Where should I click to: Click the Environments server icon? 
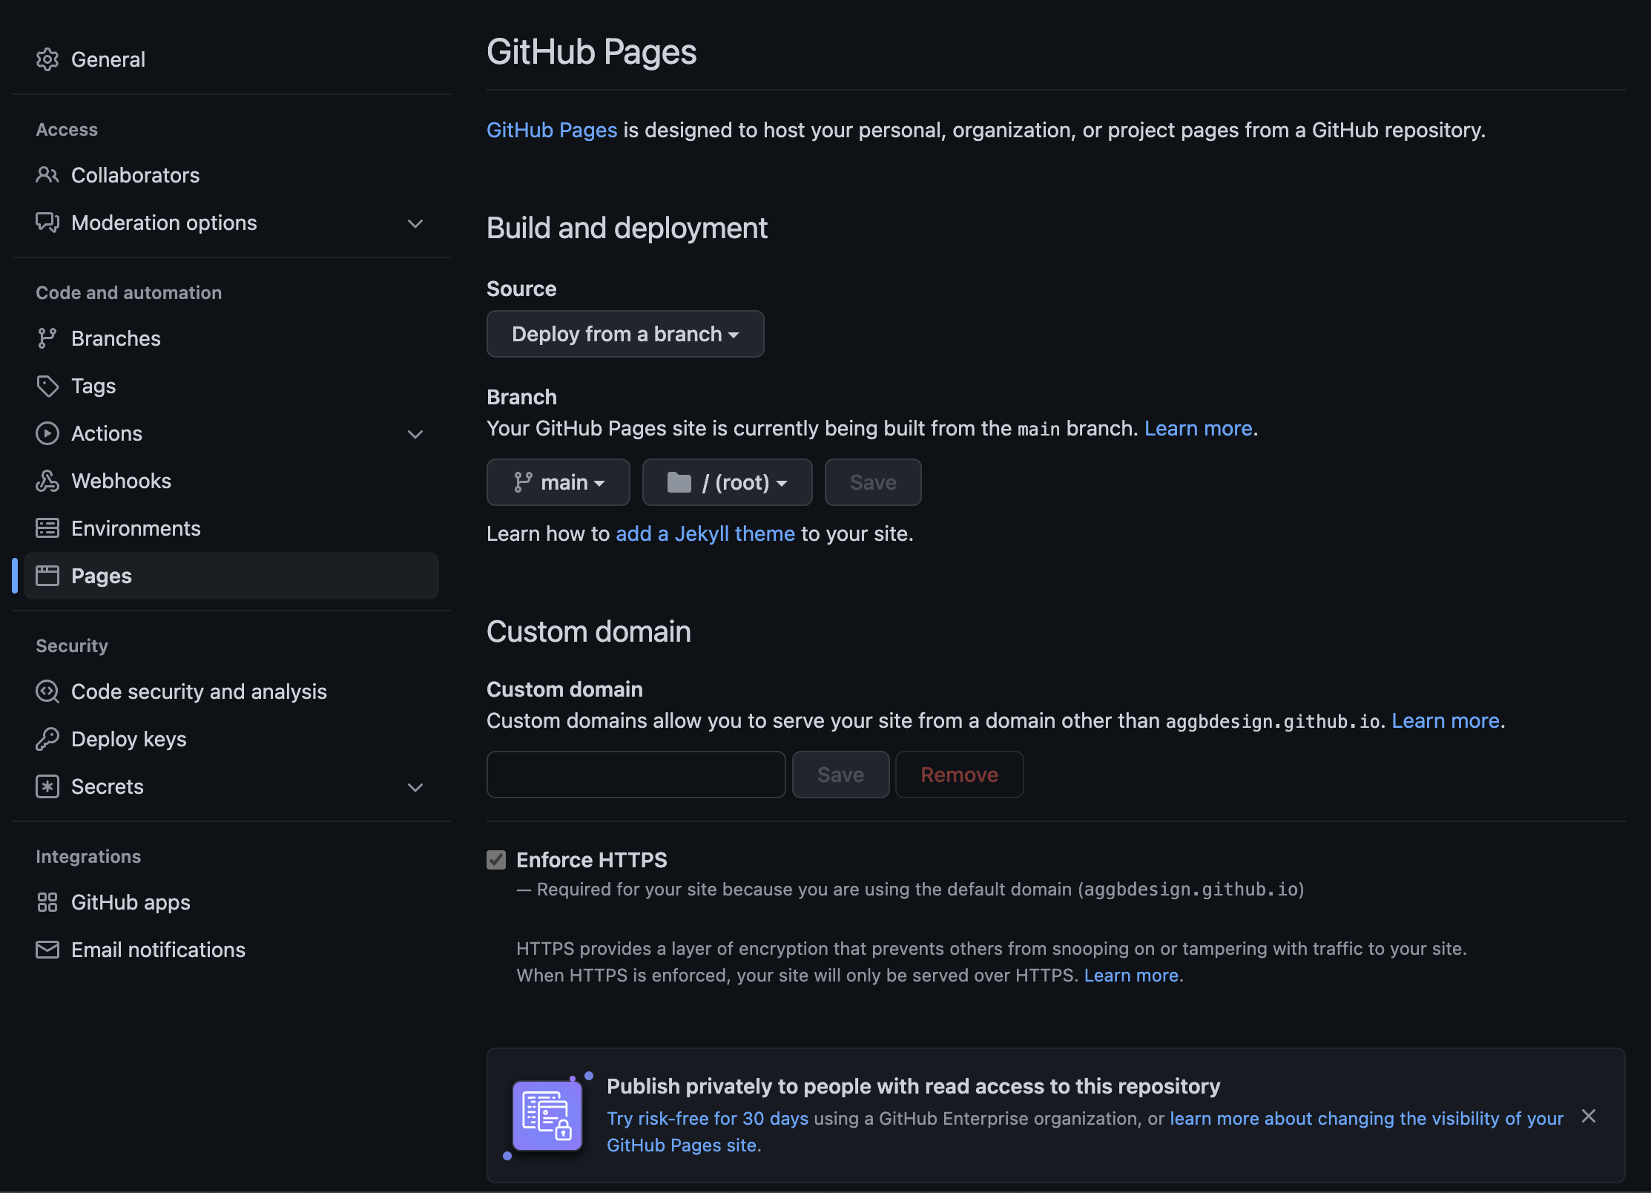(x=47, y=528)
